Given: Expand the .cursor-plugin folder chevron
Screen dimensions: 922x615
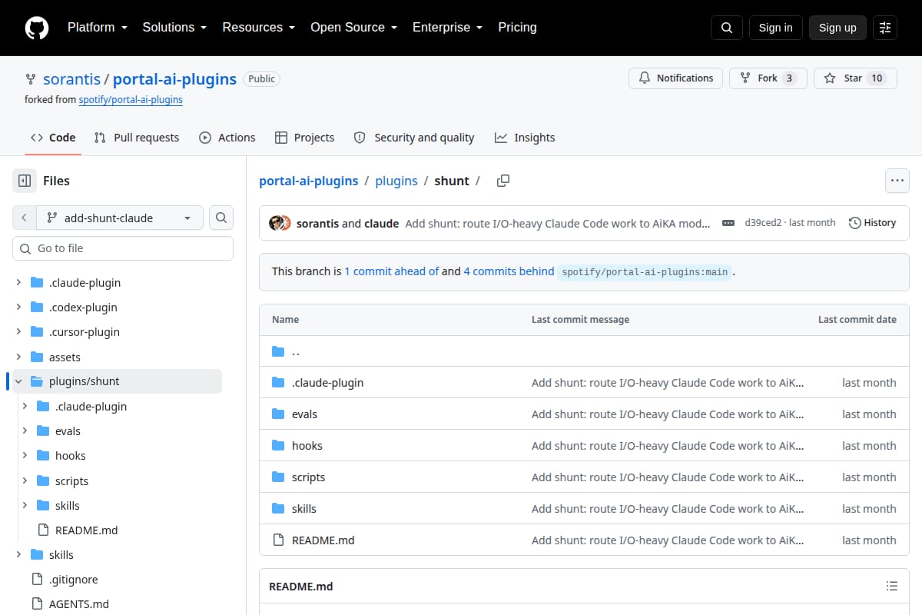Looking at the screenshot, I should 18,332.
